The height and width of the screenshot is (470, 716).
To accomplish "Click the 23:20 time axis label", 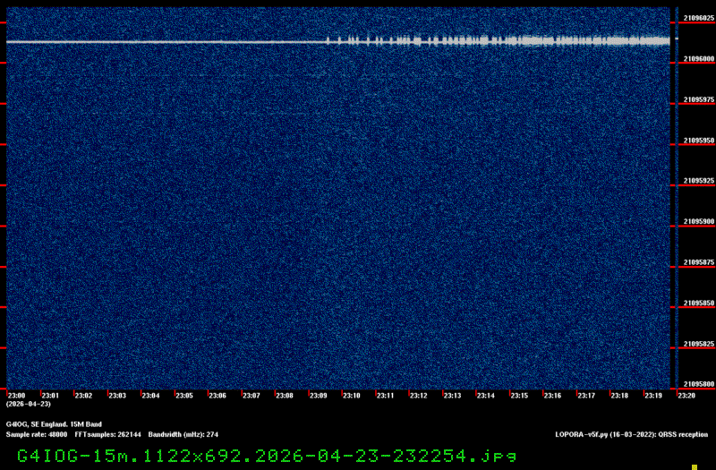I will point(686,396).
